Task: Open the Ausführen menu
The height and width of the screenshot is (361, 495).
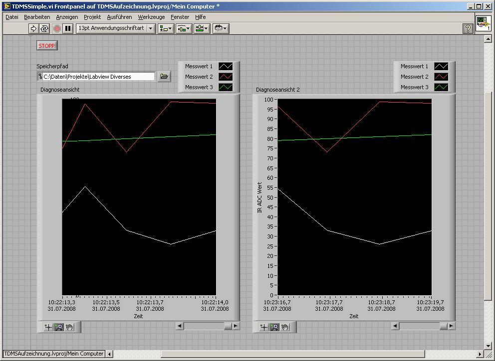Action: tap(119, 17)
